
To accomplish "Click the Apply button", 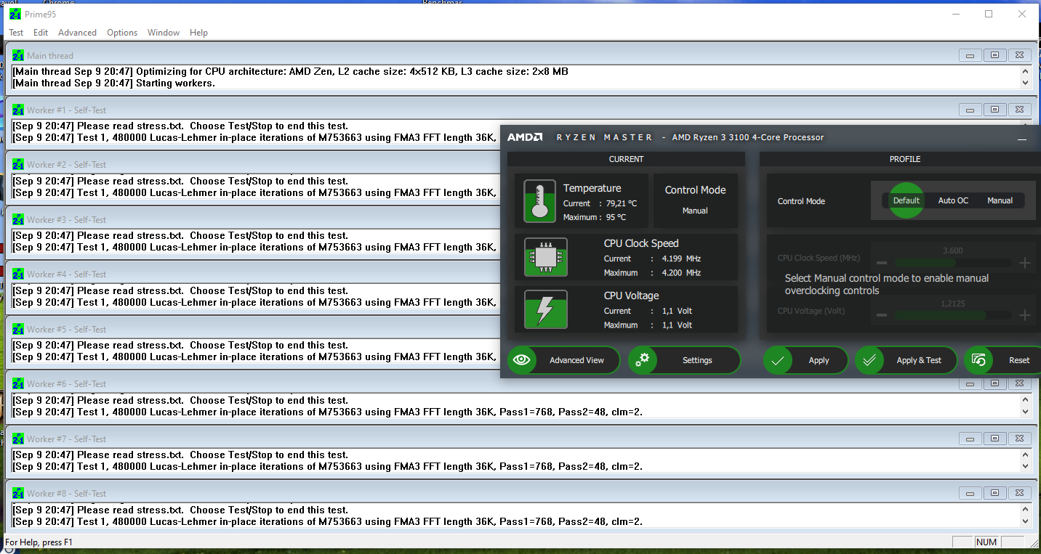I will (x=805, y=360).
